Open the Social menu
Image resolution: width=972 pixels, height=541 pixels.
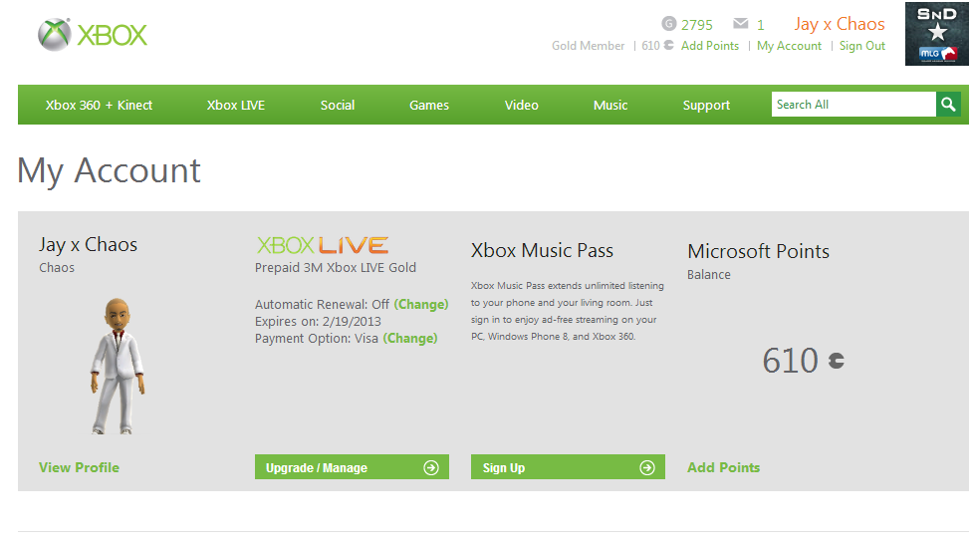pyautogui.click(x=338, y=105)
